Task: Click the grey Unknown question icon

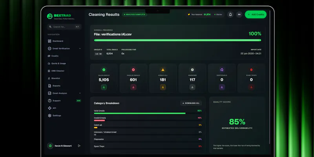Action: pyautogui.click(x=192, y=70)
